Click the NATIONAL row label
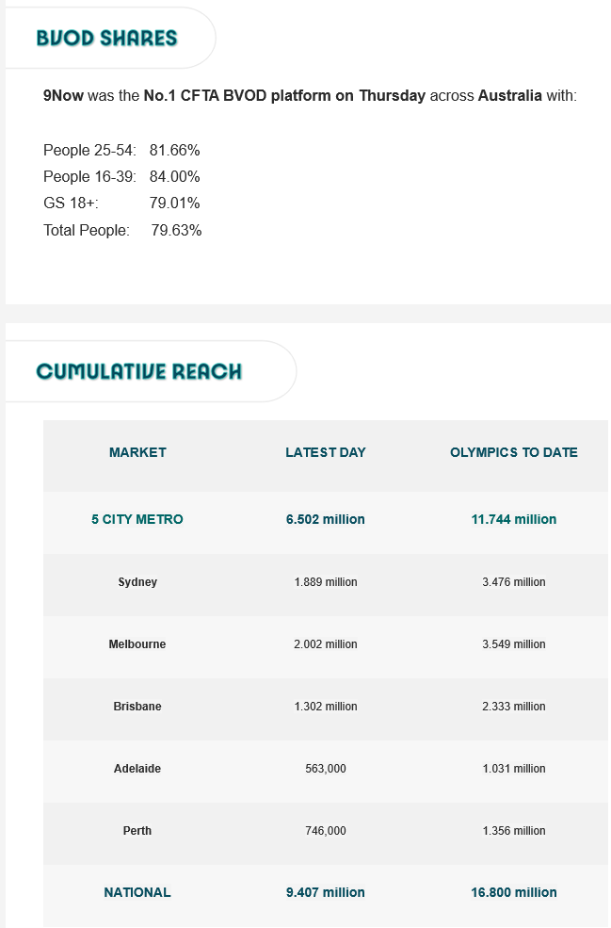This screenshot has height=928, width=611. (137, 892)
